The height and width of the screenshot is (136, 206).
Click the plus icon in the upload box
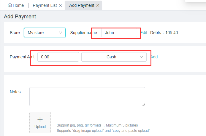(40, 119)
